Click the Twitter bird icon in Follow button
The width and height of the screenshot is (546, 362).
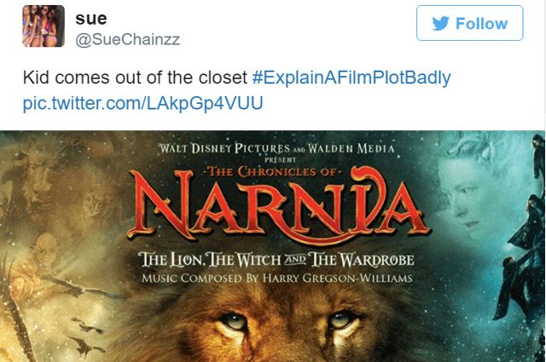440,23
